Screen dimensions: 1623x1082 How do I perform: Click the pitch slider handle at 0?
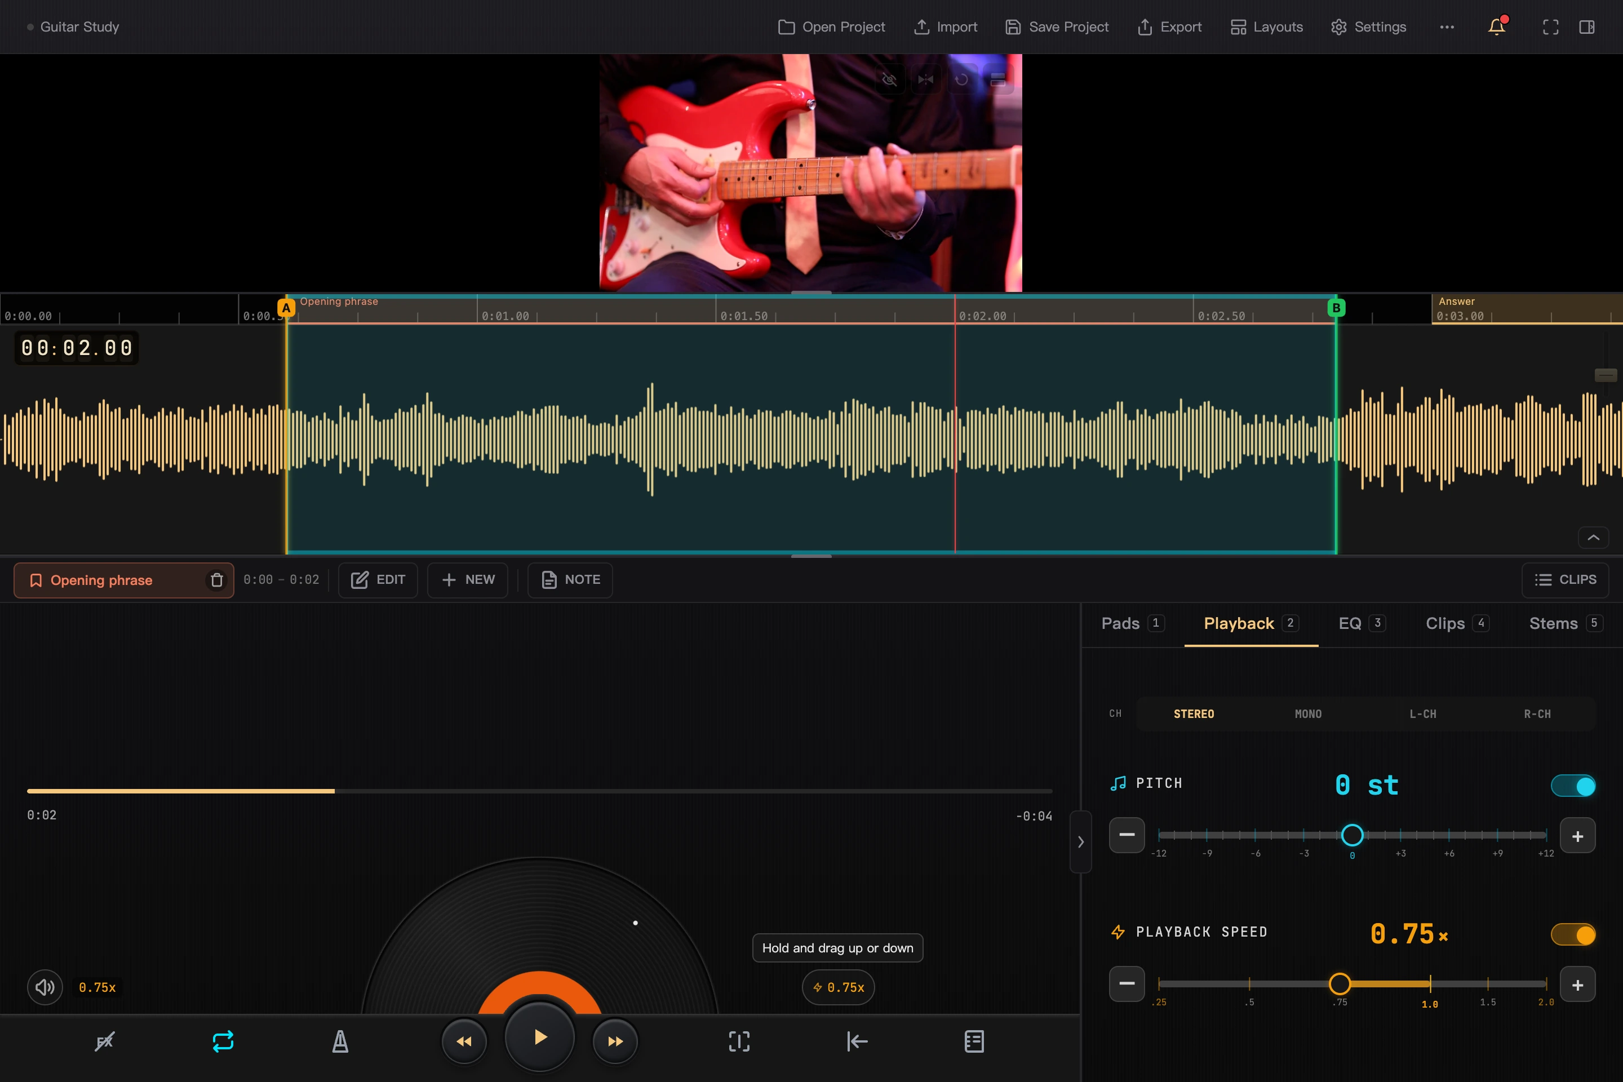point(1352,835)
